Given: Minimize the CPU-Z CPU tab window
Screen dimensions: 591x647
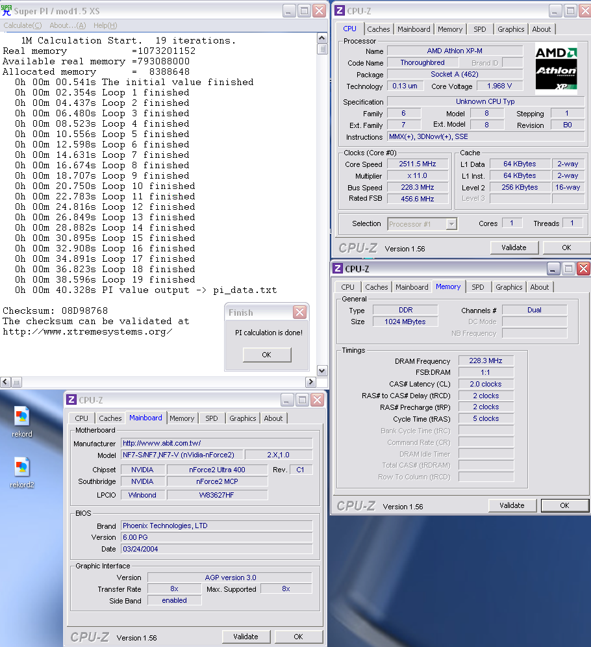Looking at the screenshot, I should (555, 11).
